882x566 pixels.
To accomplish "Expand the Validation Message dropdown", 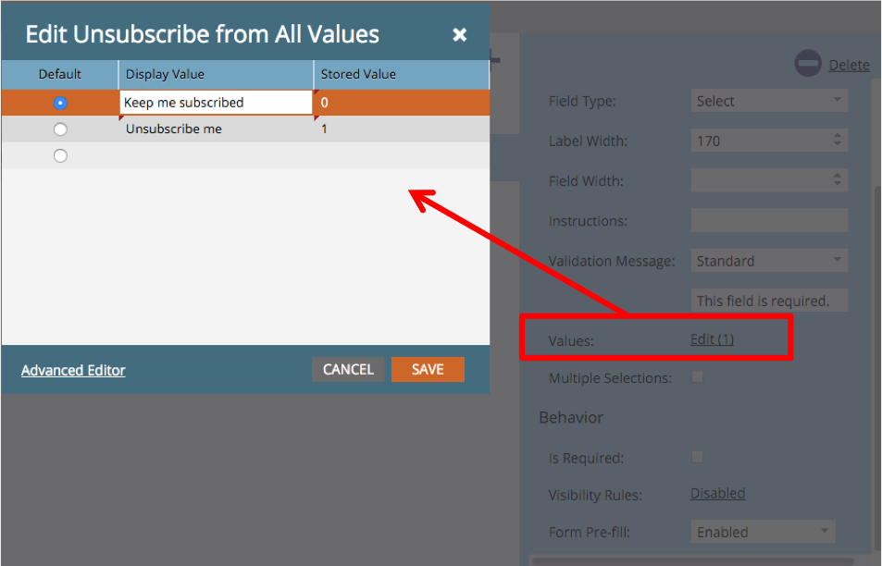I will click(768, 261).
